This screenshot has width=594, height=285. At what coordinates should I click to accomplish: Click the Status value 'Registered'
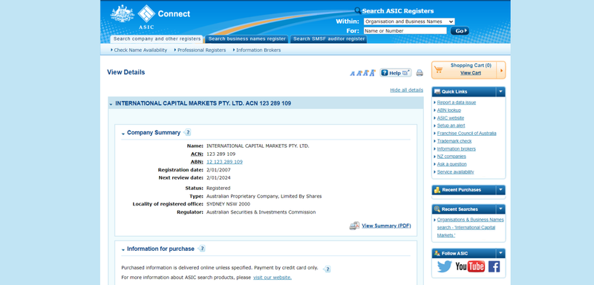[x=218, y=188]
